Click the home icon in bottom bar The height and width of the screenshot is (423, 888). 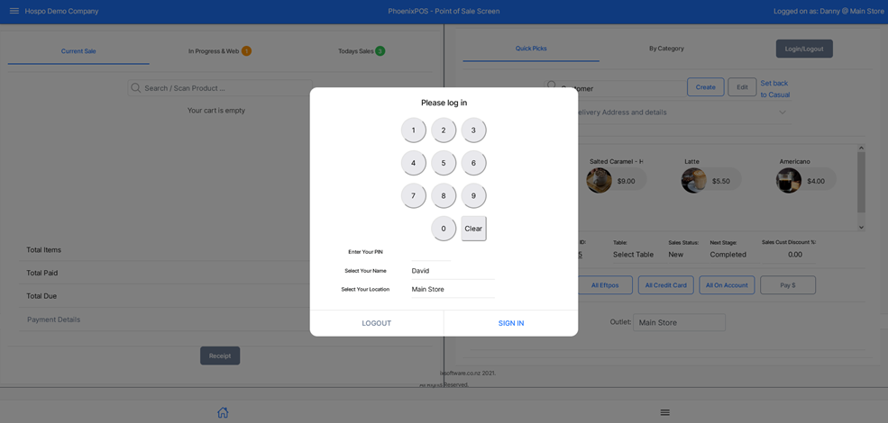(x=223, y=412)
